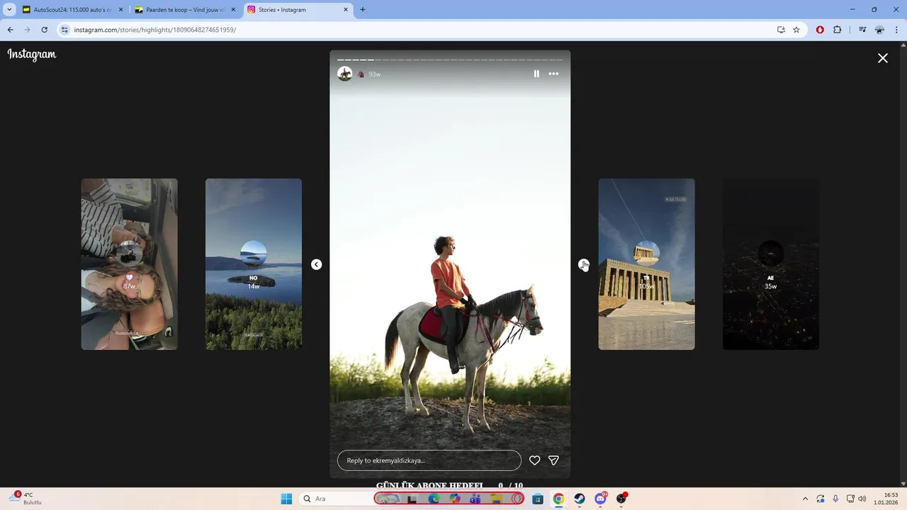
Task: Open the volume speaker tray icon
Action: [x=862, y=499]
